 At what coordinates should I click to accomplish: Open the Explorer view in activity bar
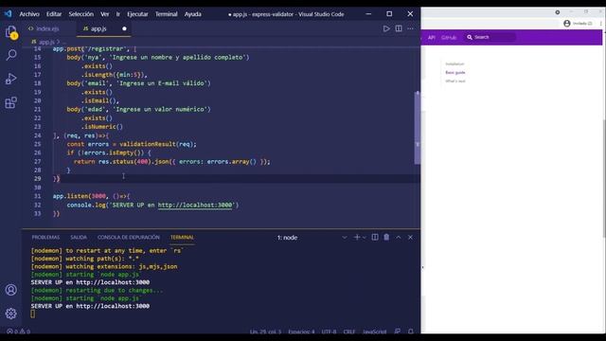pyautogui.click(x=11, y=32)
